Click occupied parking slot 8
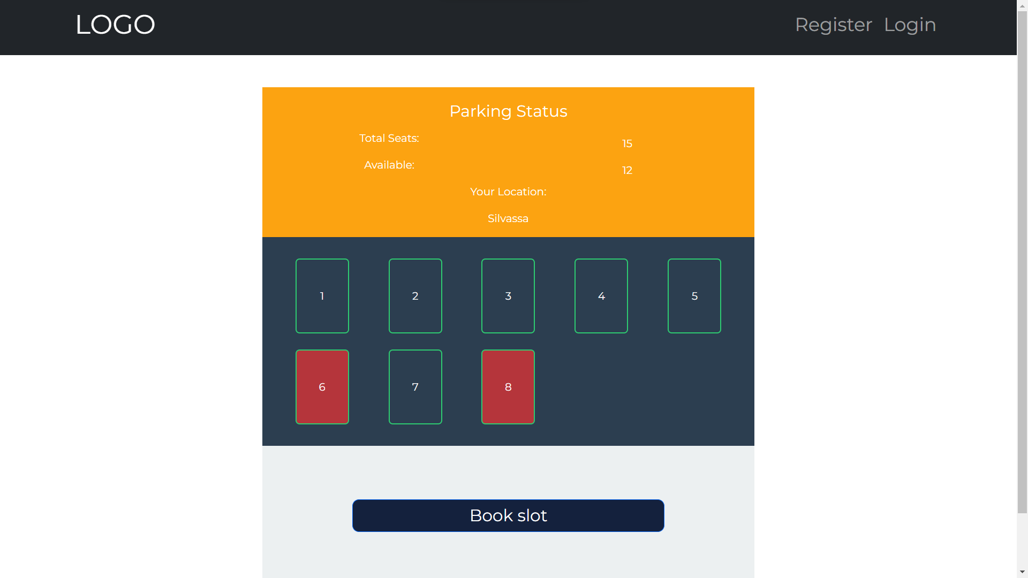 [508, 387]
